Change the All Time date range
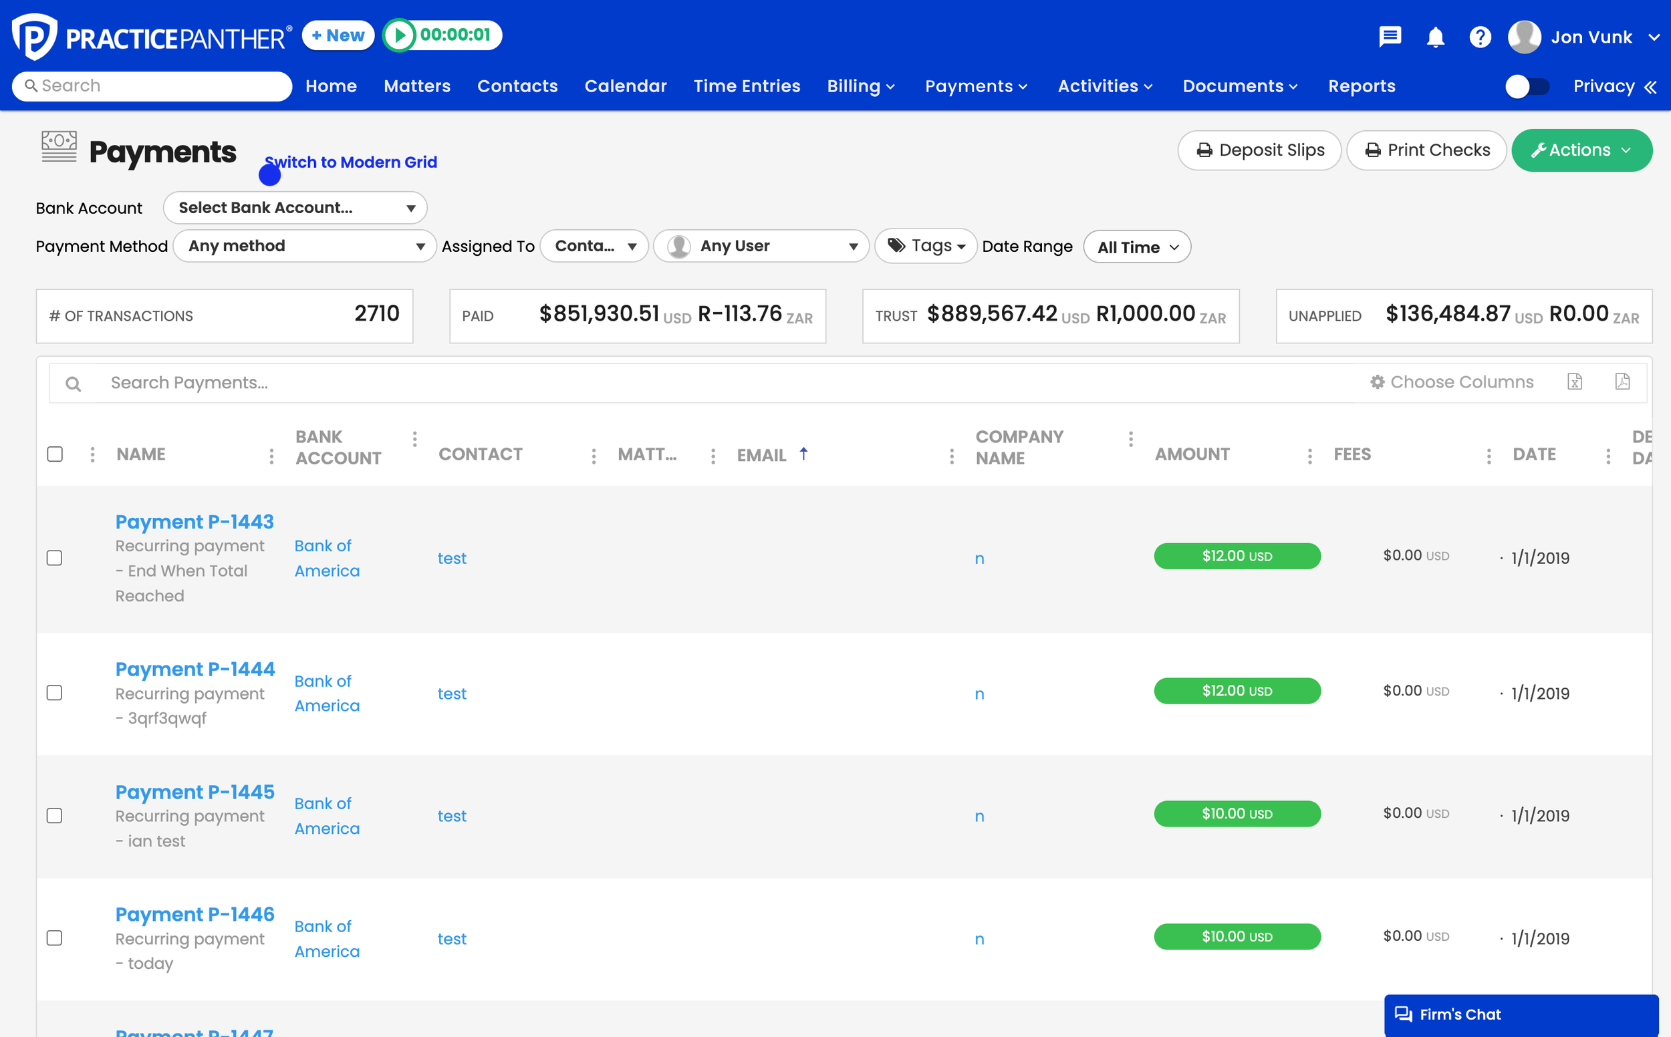This screenshot has width=1671, height=1037. coord(1136,246)
